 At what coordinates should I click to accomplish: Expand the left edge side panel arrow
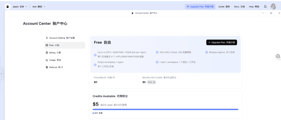[1, 73]
